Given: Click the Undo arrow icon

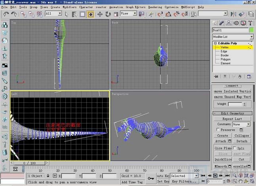Looking at the screenshot, I should coord(6,14).
